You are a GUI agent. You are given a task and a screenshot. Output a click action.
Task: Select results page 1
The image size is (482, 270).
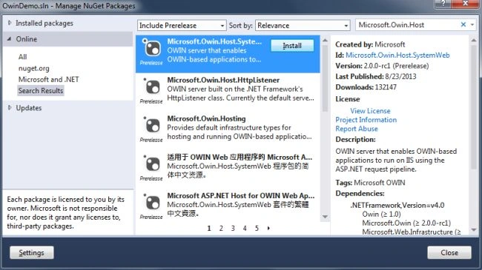(209, 229)
